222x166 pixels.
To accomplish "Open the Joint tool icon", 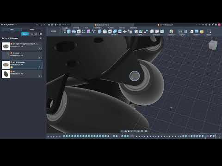I will pos(141,31).
